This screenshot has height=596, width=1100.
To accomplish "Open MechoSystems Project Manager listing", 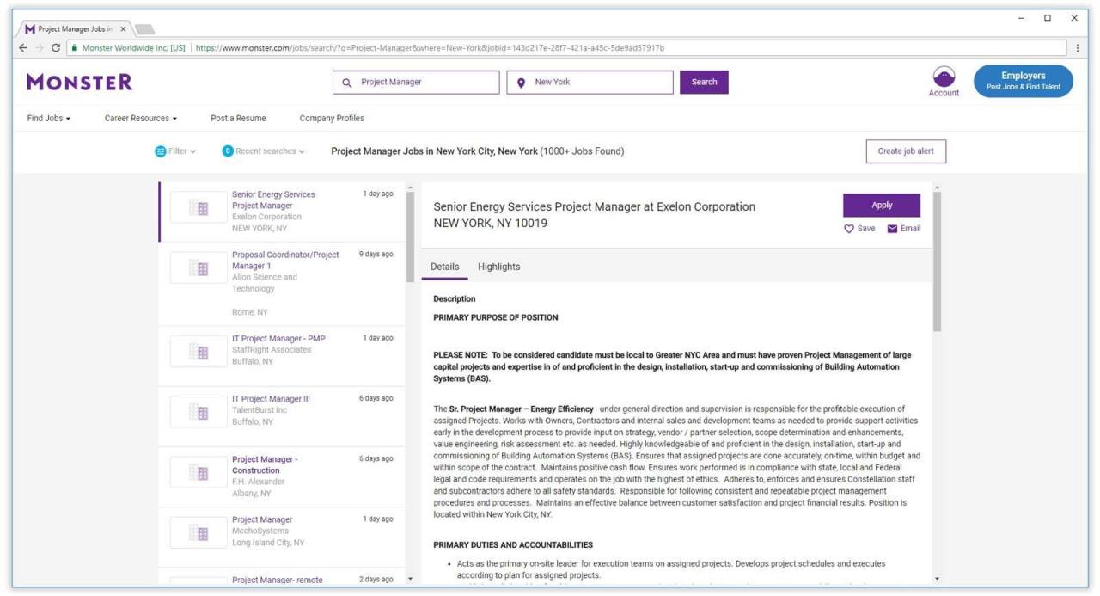I will click(x=282, y=538).
